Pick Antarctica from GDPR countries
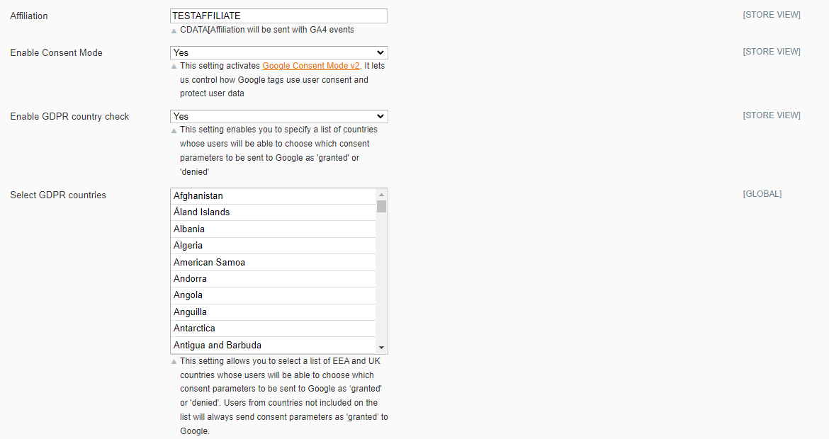Screen dimensions: 829x439 tap(273, 329)
